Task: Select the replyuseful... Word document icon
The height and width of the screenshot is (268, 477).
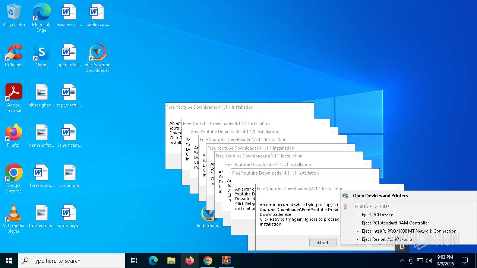Action: [x=69, y=96]
